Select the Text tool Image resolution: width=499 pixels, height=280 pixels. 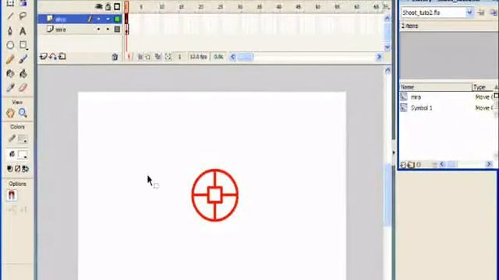(x=23, y=31)
